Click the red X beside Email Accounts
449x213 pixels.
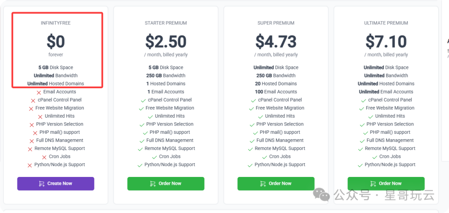point(39,92)
